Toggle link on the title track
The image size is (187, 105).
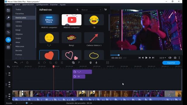point(9,75)
